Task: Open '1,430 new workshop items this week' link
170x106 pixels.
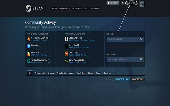Action: coord(82,40)
